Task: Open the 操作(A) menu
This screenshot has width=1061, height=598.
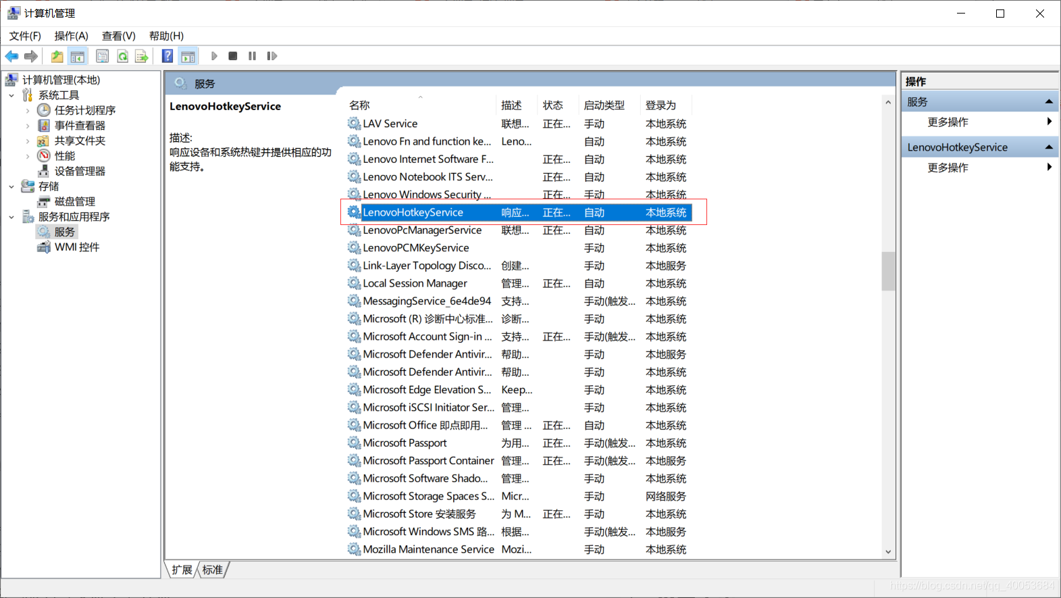Action: point(72,36)
